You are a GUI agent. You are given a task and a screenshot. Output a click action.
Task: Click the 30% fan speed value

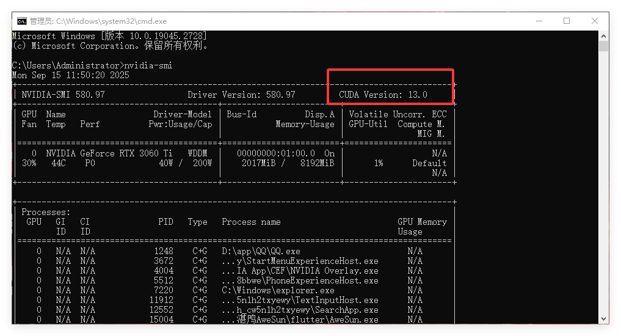29,163
